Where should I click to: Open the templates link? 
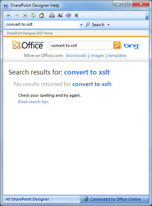(x=117, y=56)
